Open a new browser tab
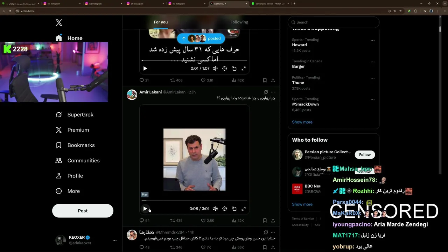This screenshot has width=448, height=252. point(294,3)
